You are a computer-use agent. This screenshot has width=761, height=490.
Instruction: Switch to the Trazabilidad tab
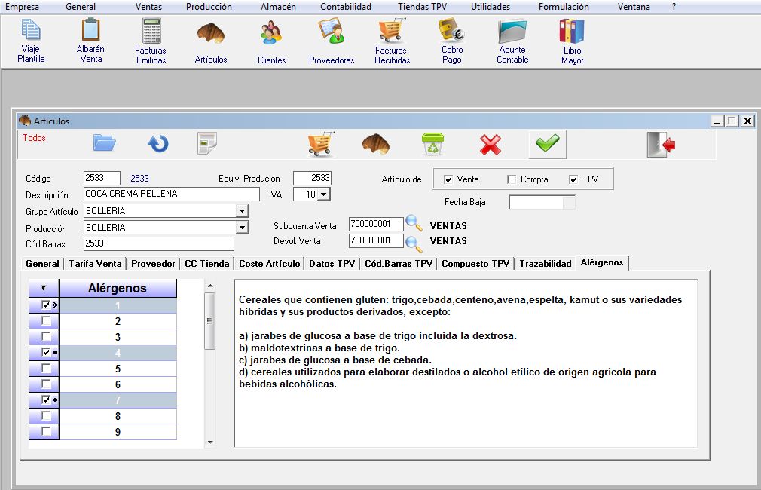[545, 264]
